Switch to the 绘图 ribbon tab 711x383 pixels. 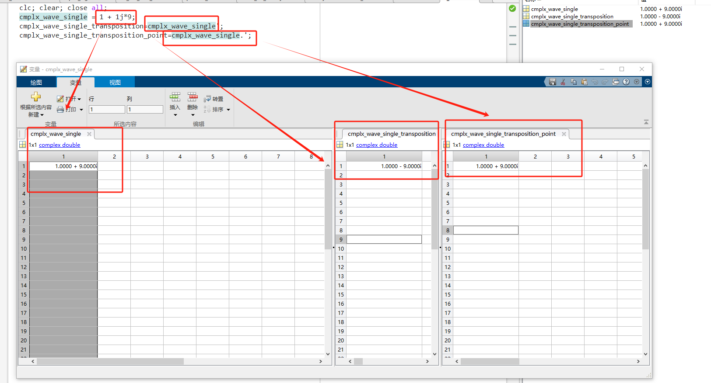point(36,83)
